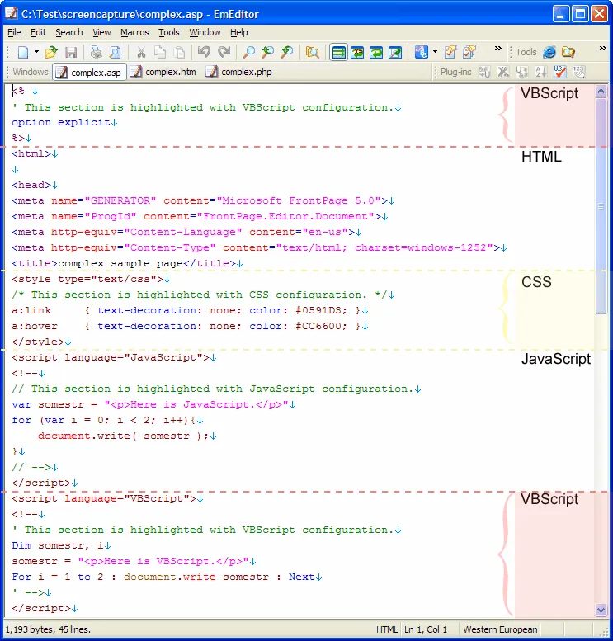Click the first Plug-ins bar icon
Viewport: 613px width, 641px height.
click(484, 72)
